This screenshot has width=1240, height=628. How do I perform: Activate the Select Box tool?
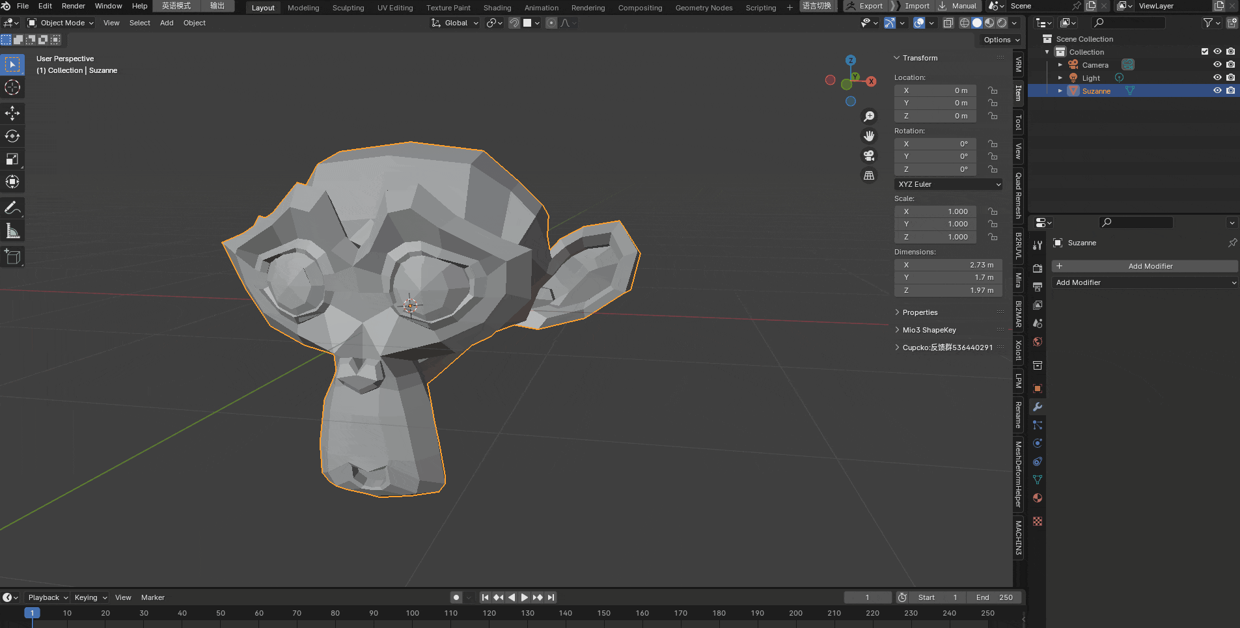coord(12,64)
